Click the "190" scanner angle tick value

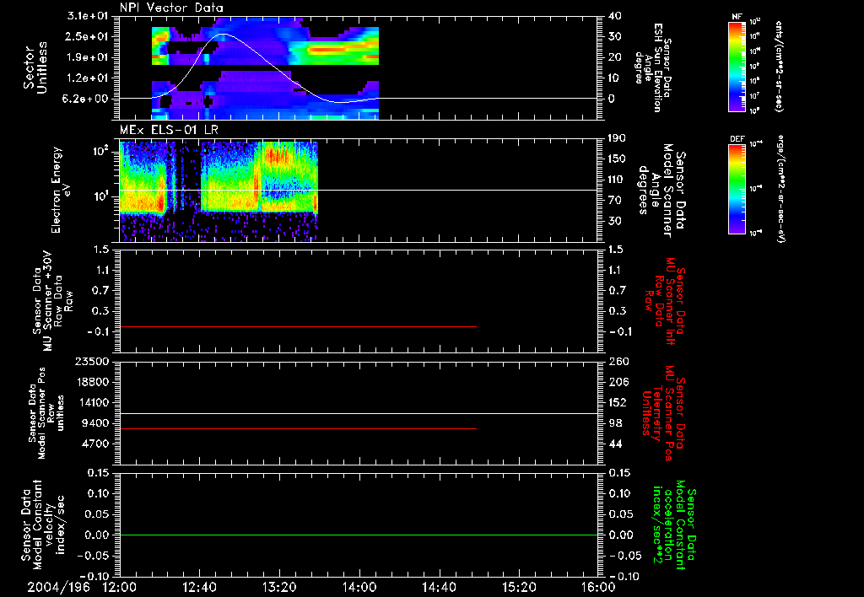point(617,138)
